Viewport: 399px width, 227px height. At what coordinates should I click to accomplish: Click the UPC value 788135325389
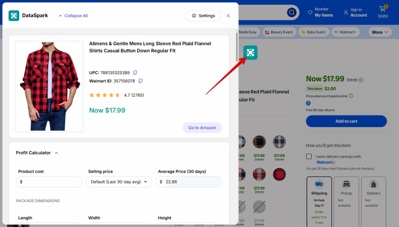115,73
